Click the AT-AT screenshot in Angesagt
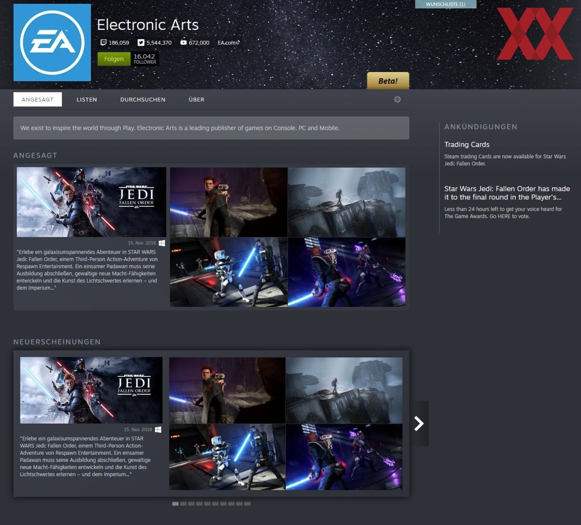Screen dimensions: 581x525 (x=346, y=202)
